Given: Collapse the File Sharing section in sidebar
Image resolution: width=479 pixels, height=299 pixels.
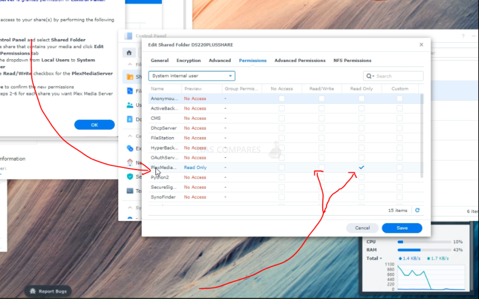Looking at the screenshot, I should [130, 65].
